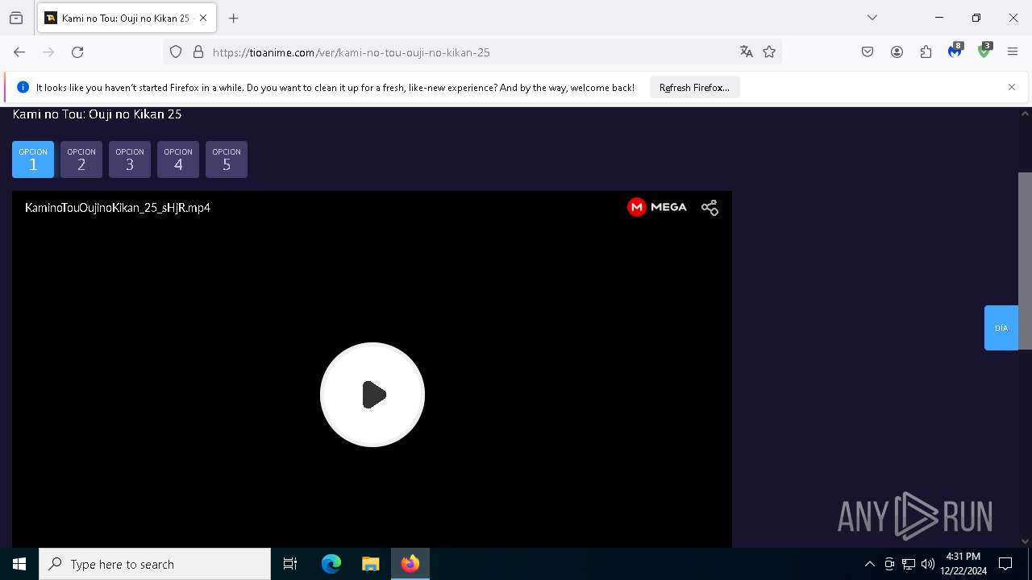The width and height of the screenshot is (1032, 580).
Task: Click the share icon in the video player
Action: pos(709,208)
